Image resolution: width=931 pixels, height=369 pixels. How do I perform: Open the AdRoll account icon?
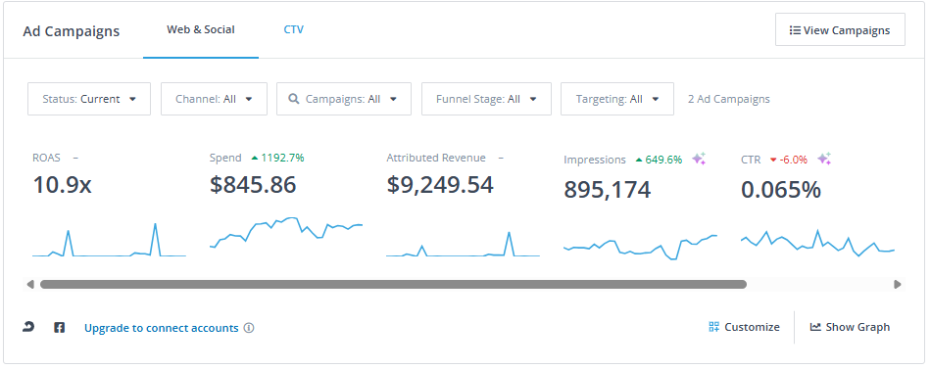click(28, 327)
